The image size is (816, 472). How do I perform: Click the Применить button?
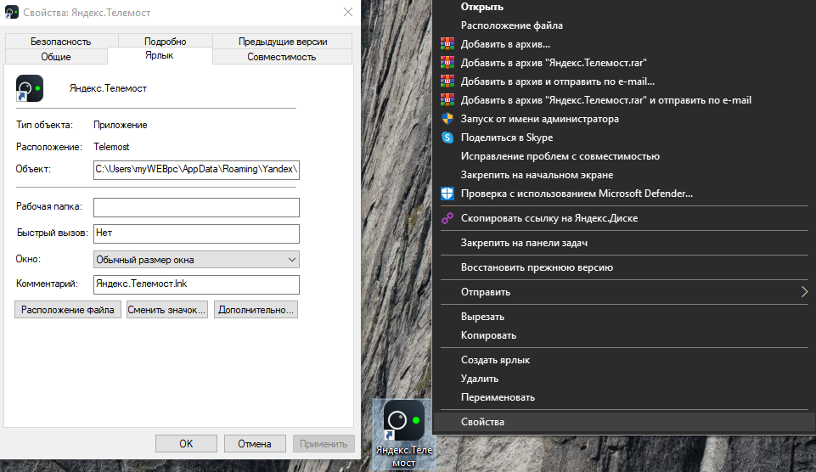click(324, 444)
